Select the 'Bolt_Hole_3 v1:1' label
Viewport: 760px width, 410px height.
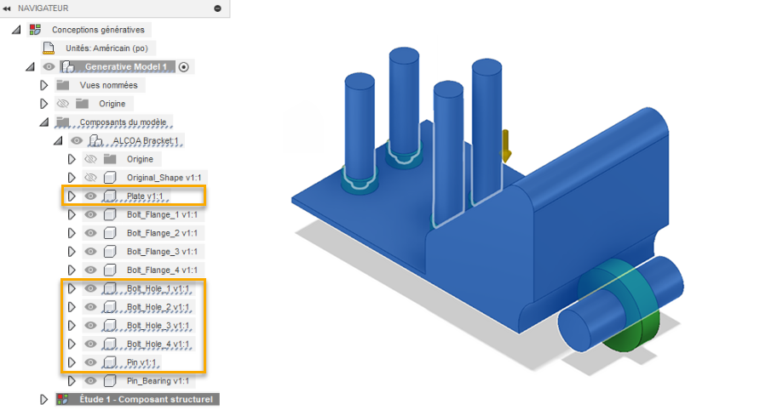[x=158, y=325]
